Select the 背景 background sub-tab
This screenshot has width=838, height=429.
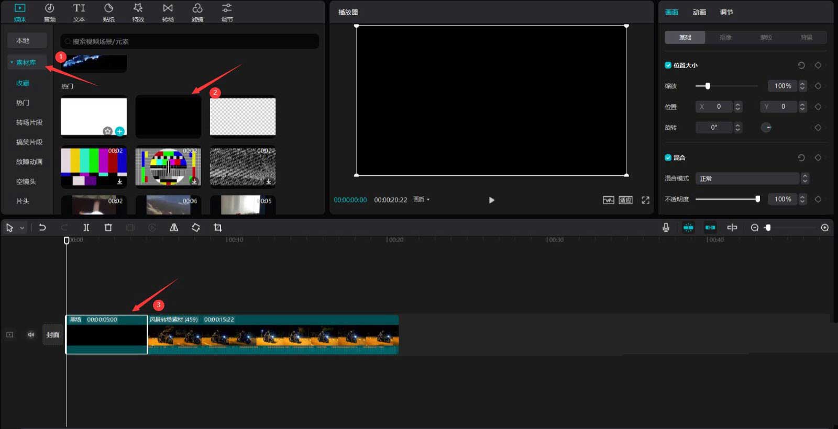807,37
